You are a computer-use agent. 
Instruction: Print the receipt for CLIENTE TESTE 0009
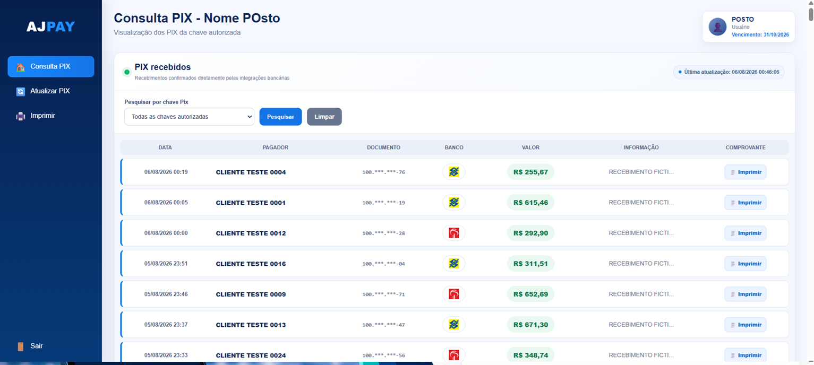[x=746, y=294]
